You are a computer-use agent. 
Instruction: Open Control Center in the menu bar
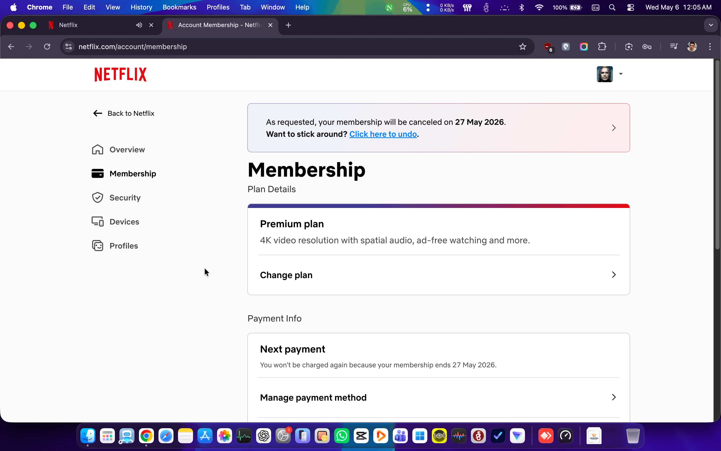[630, 8]
